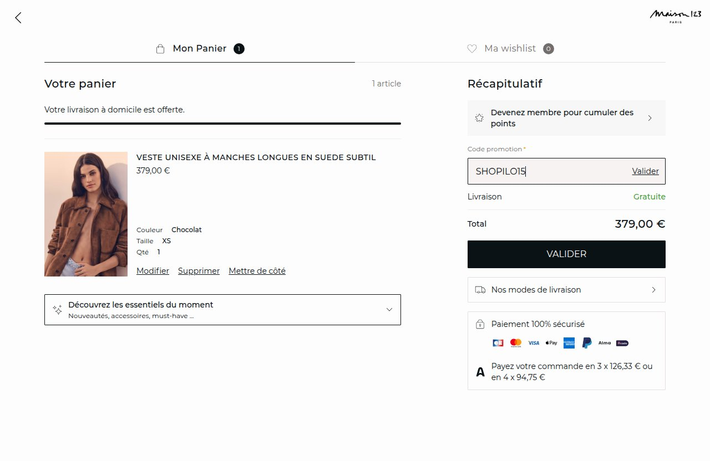Image resolution: width=710 pixels, height=461 pixels.
Task: Click the 1 article count text
Action: pyautogui.click(x=387, y=84)
